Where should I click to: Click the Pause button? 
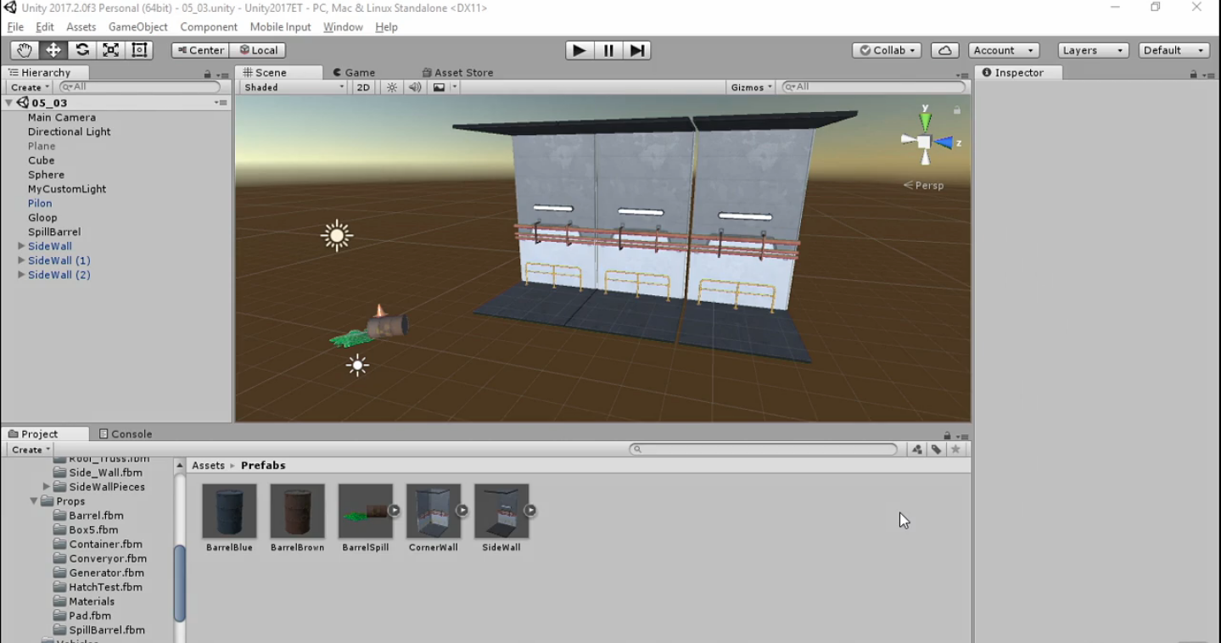(x=608, y=50)
